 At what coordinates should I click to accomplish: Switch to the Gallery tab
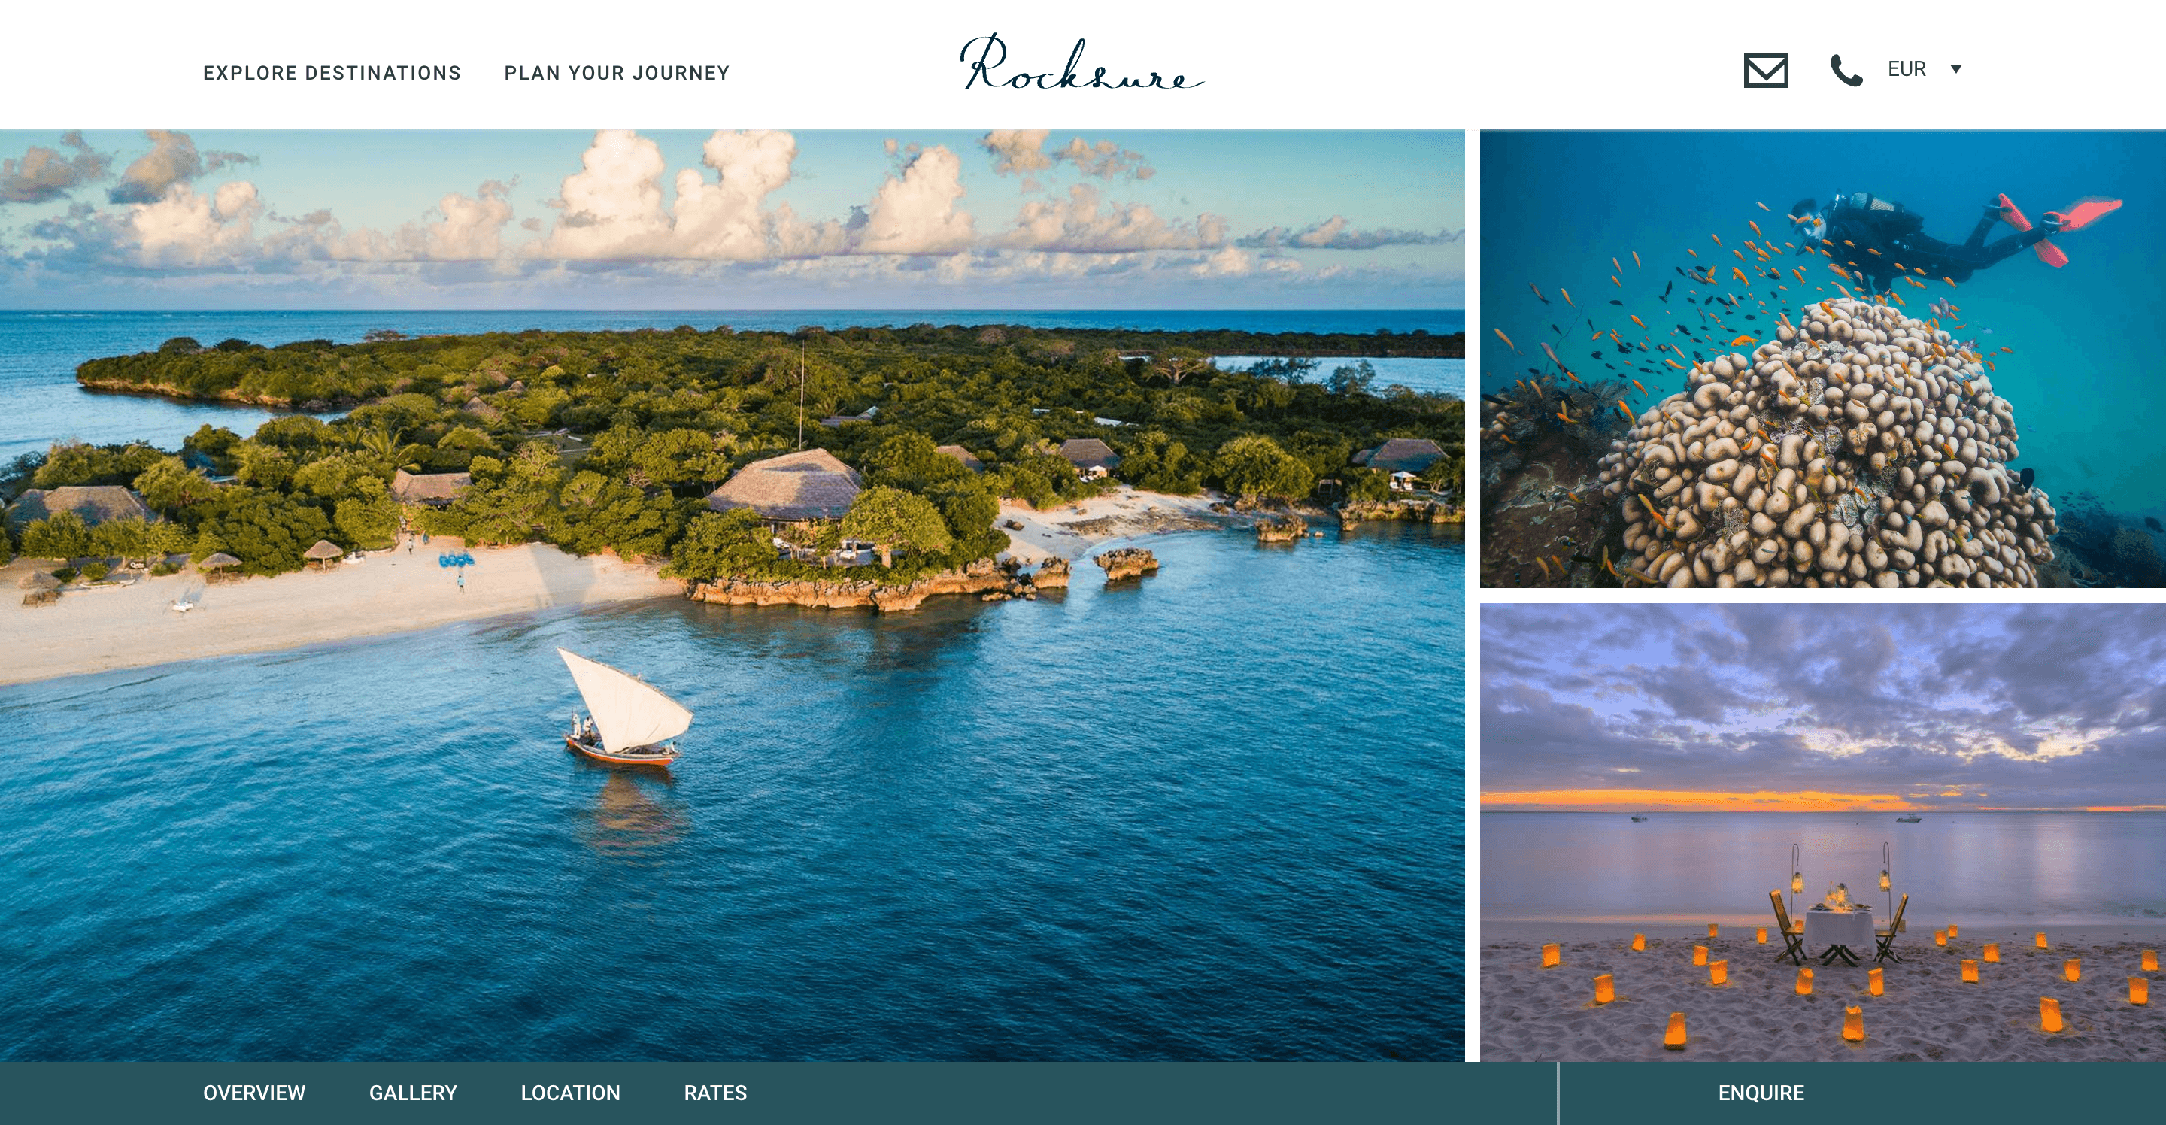coord(413,1093)
